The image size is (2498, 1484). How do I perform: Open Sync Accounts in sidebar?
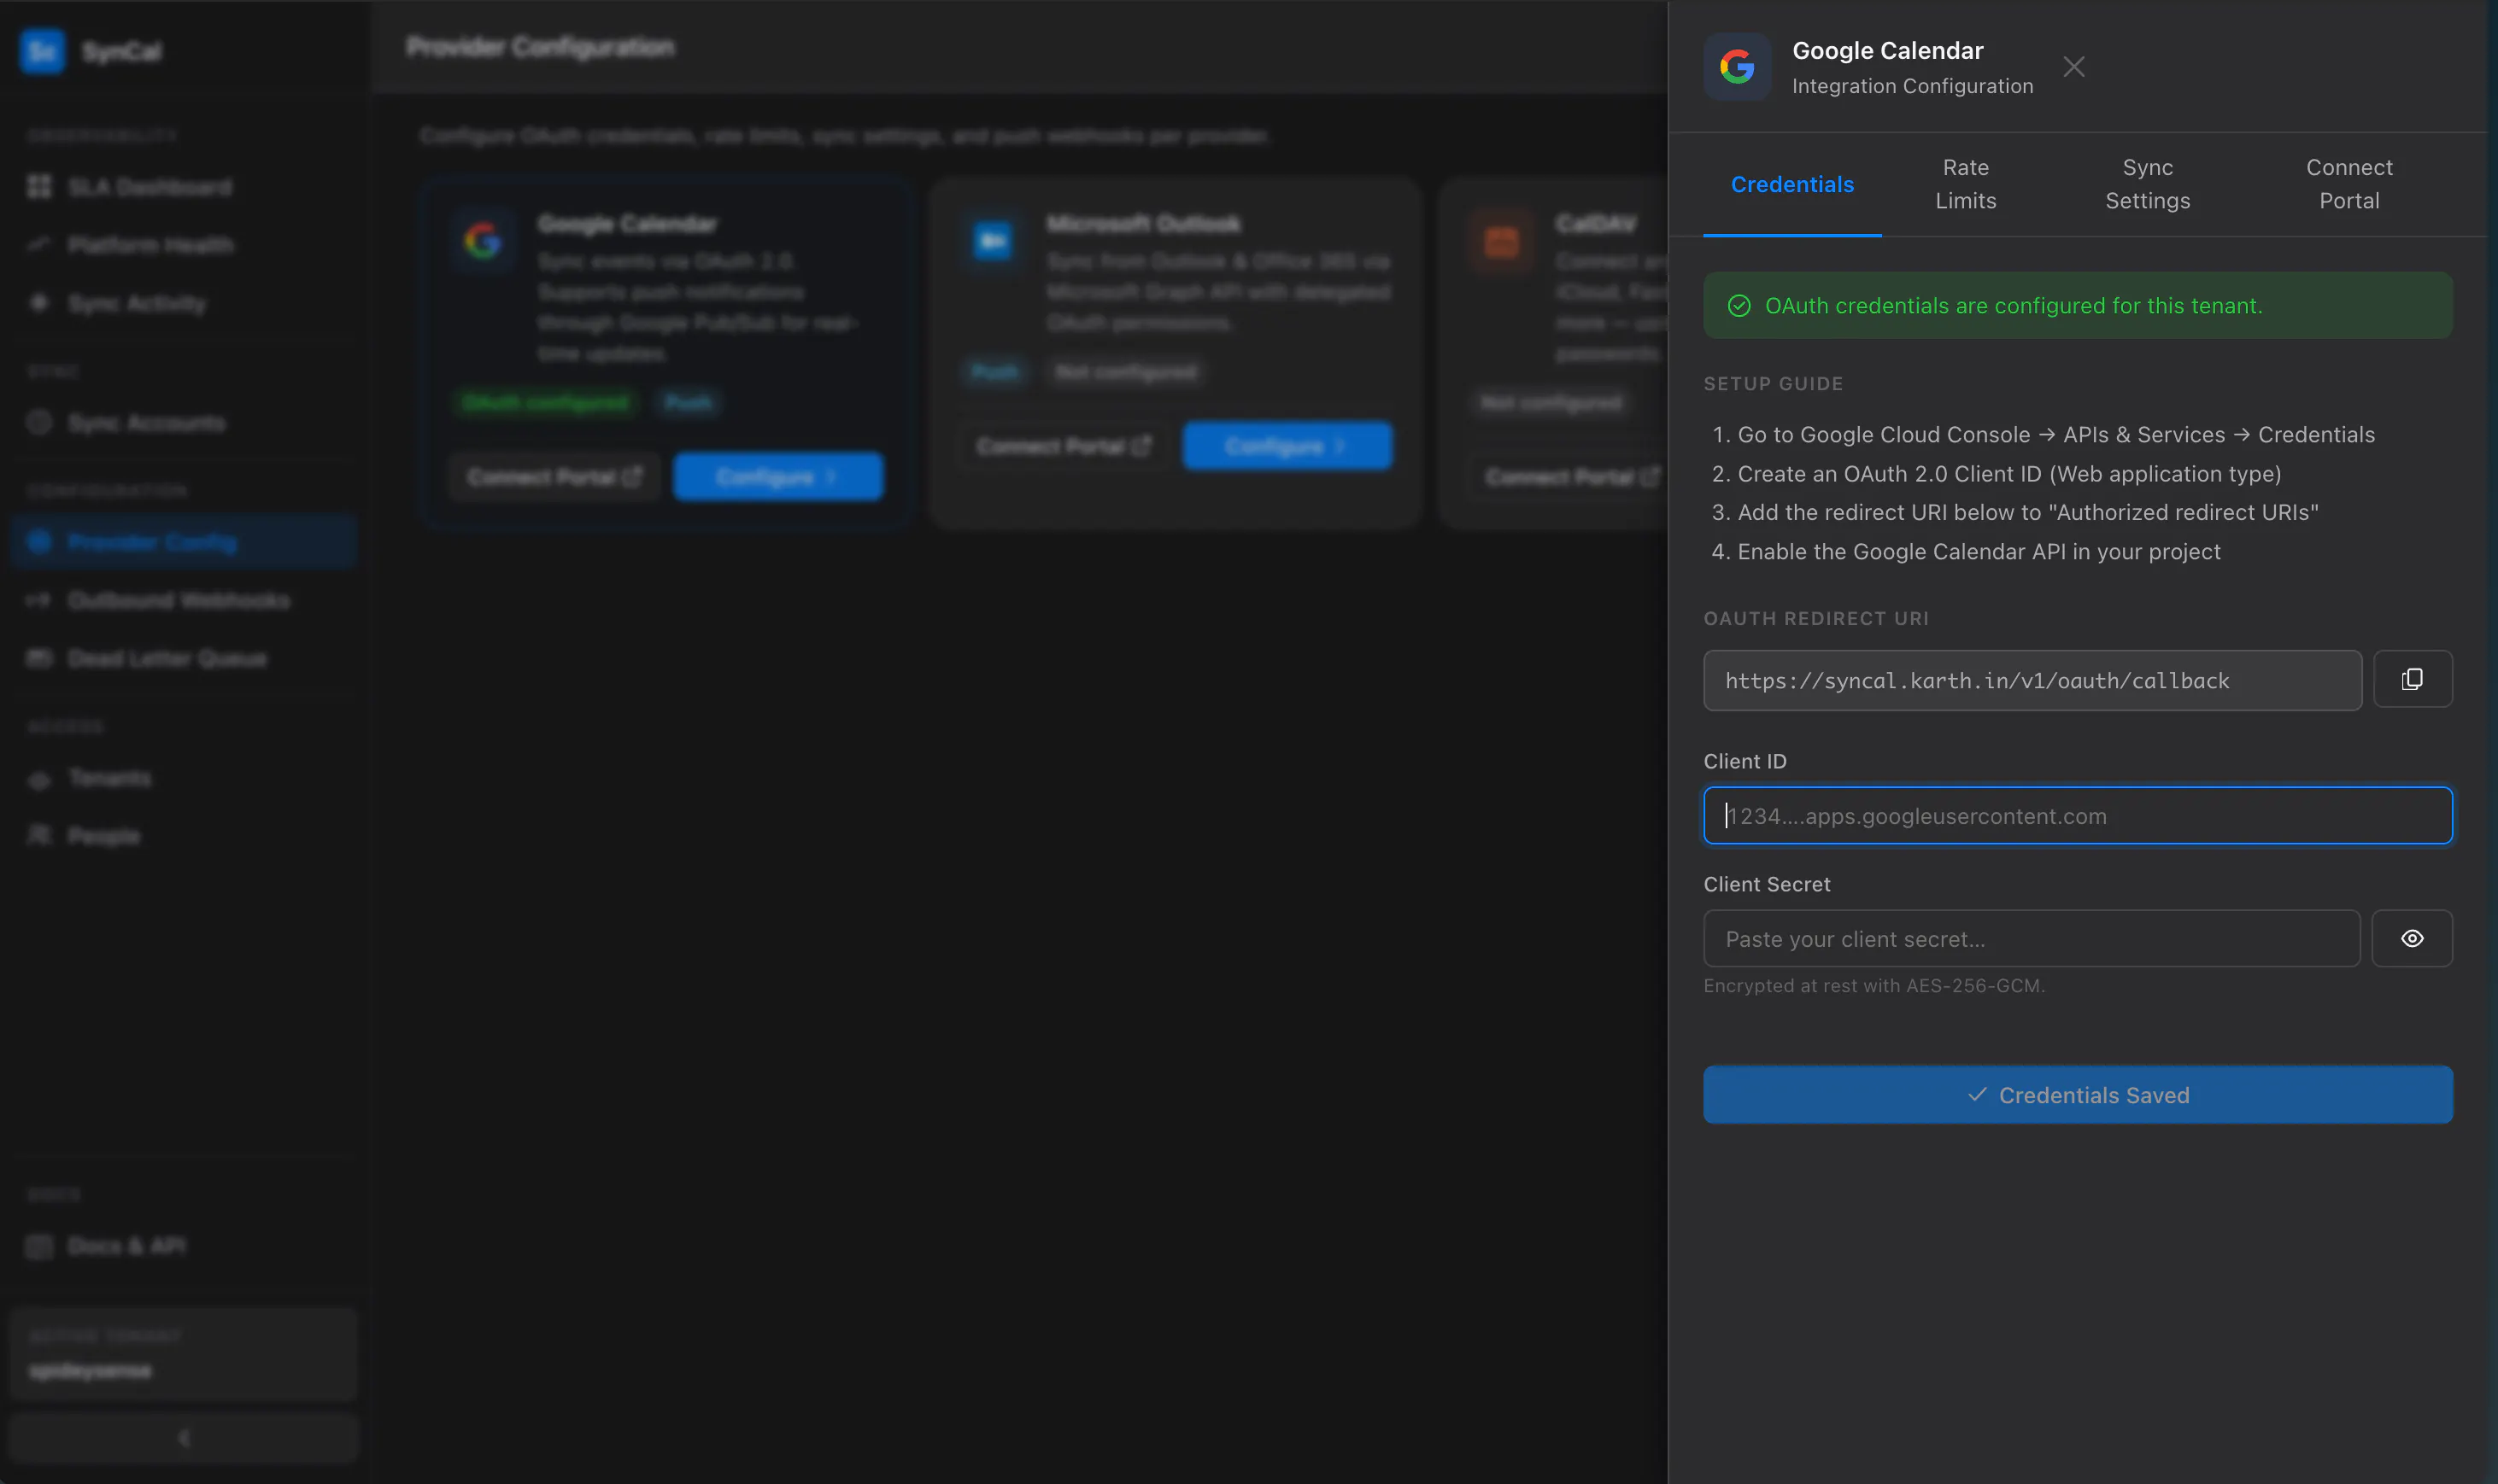click(184, 423)
